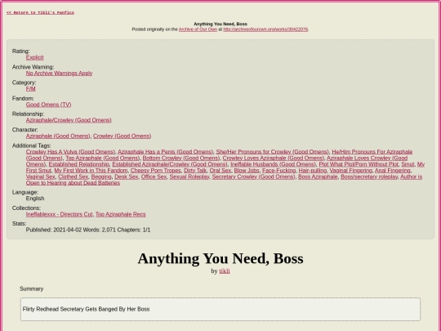
Task: Click the Summary heading
Action: 32,289
